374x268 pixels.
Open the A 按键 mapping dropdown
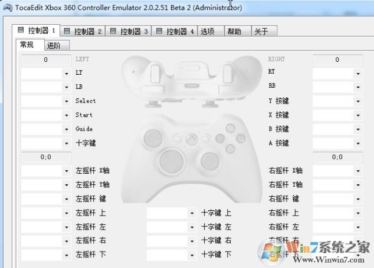(337, 143)
